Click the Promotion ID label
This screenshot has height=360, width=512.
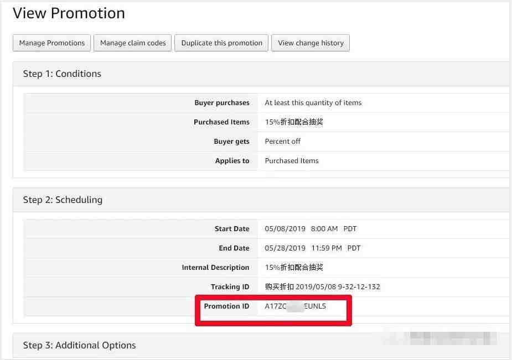pos(226,306)
